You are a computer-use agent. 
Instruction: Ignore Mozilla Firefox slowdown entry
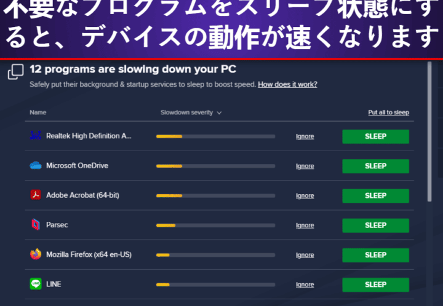[305, 255]
